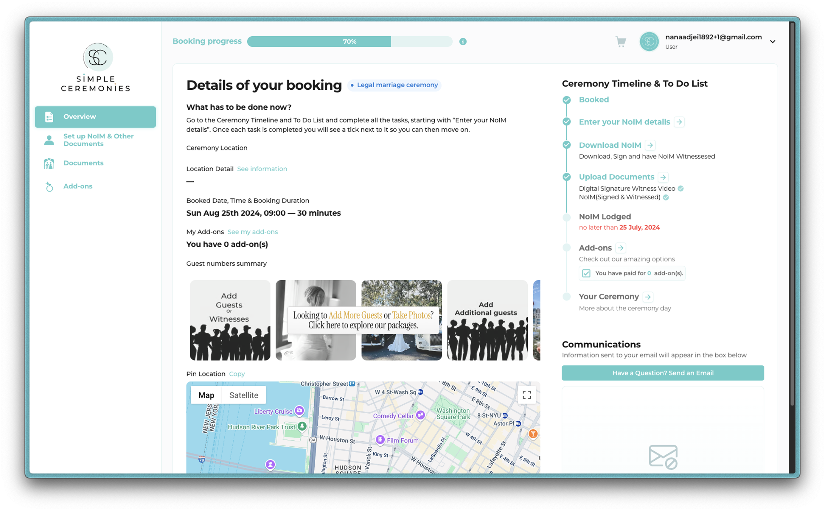825x511 pixels.
Task: Click the Your Ceremony timeline marker
Action: tap(567, 297)
